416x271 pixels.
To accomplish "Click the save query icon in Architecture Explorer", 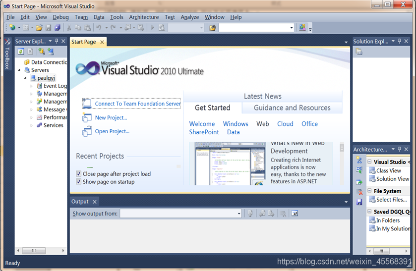I will (x=359, y=202).
